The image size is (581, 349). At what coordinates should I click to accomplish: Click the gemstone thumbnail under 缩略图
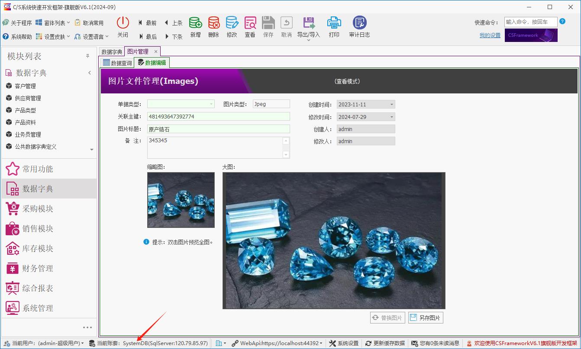181,199
